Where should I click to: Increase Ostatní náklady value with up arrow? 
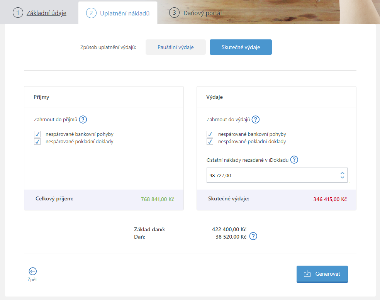tap(342, 173)
